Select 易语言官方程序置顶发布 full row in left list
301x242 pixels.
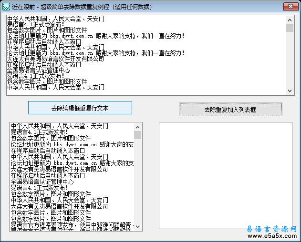[x=72, y=225]
